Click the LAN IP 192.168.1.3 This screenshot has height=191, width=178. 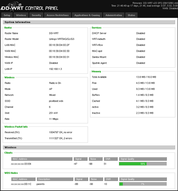[56, 69]
